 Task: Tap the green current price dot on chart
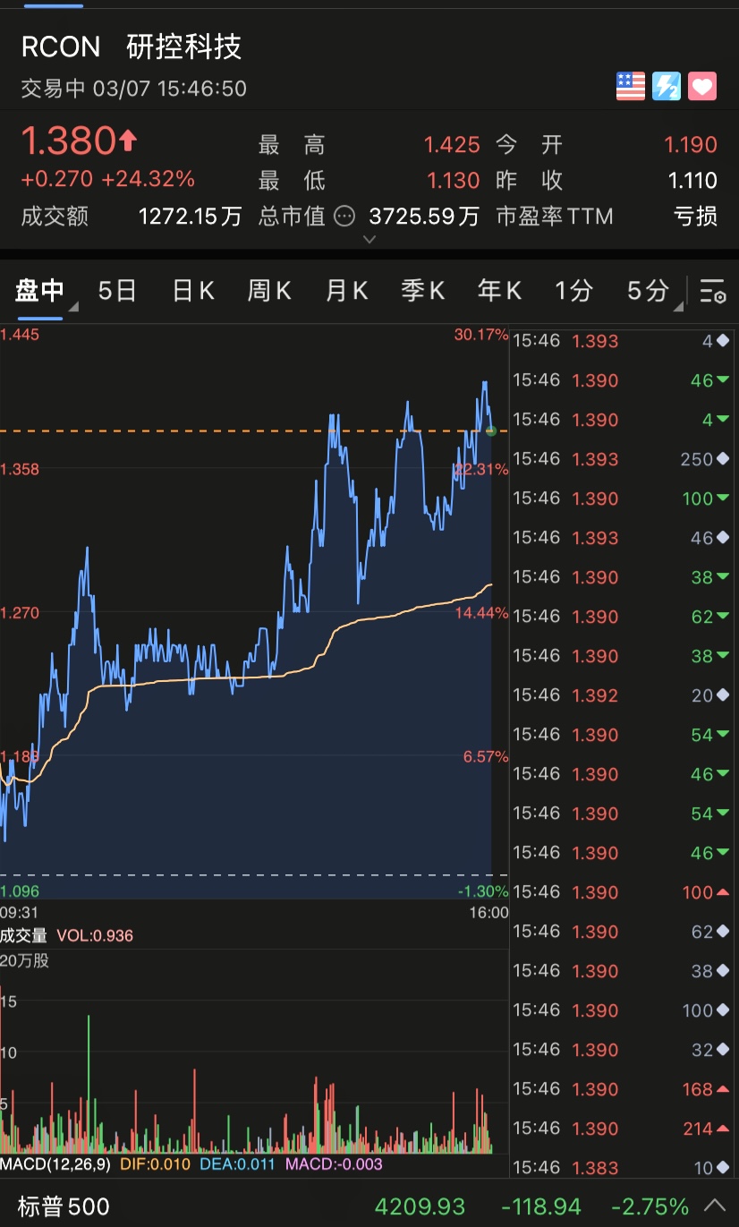(491, 431)
